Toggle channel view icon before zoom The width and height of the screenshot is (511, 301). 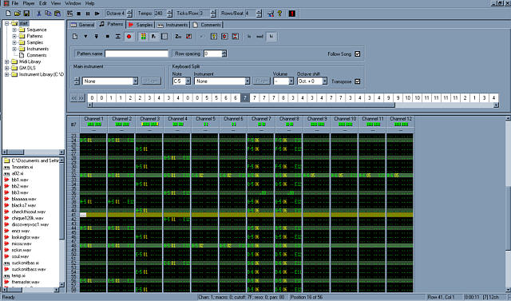[x=164, y=37]
